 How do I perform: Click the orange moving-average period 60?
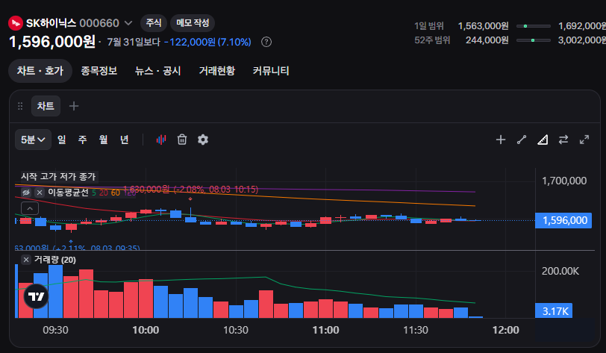116,193
